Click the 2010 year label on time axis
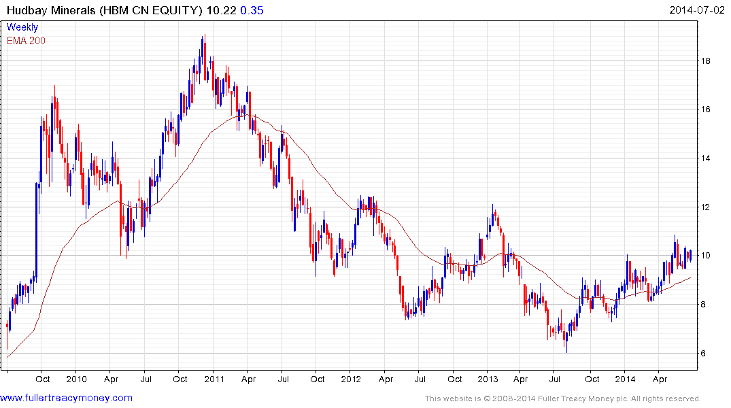 76,379
